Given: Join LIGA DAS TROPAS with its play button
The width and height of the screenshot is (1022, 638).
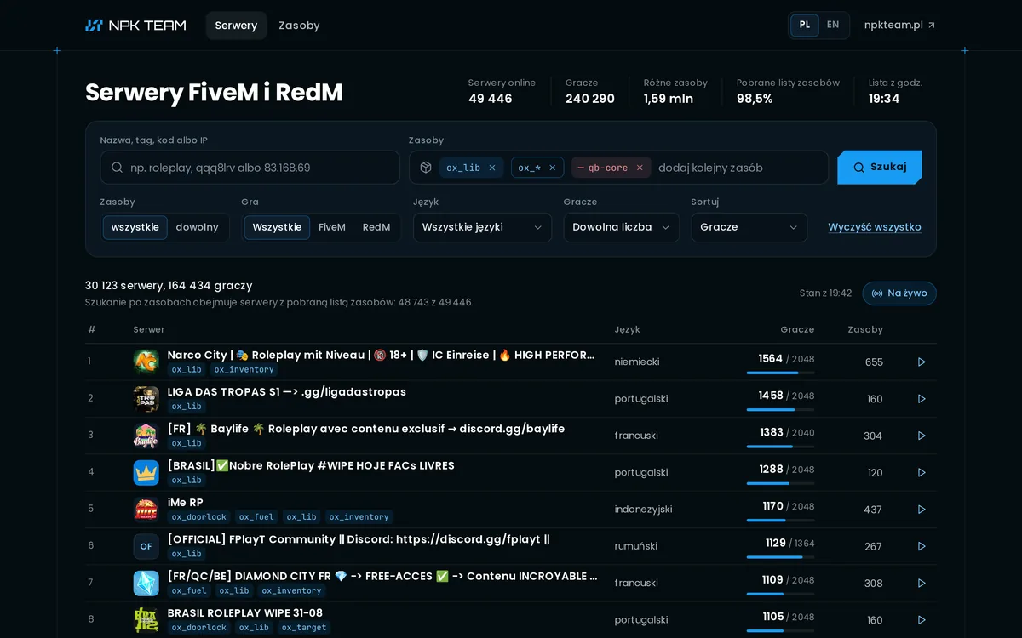Looking at the screenshot, I should click(922, 399).
